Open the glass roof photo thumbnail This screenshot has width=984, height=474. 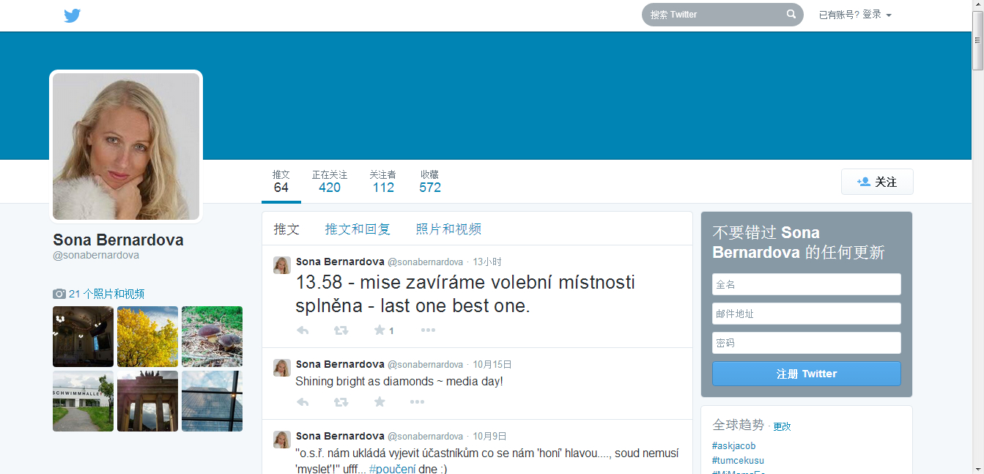212,401
